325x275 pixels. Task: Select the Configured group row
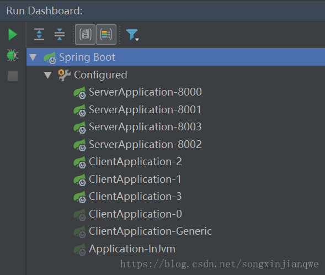(175, 75)
